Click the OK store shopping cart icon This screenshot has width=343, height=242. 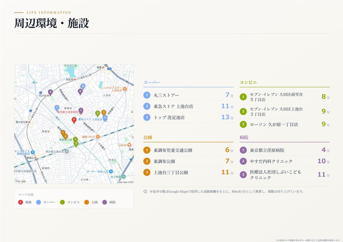click(x=111, y=172)
